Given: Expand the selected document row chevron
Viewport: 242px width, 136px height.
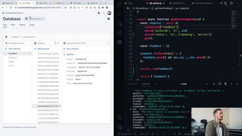Looking at the screenshot, I should pos(60,106).
